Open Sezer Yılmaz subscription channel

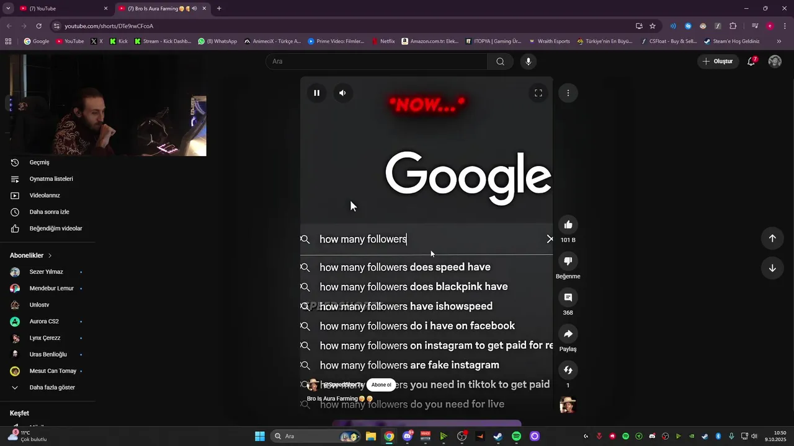47,272
